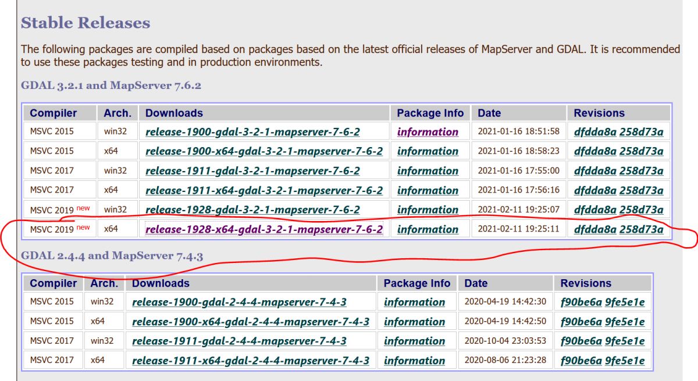Select MSVC 2019 cell in the x64 row
698x381 pixels.
click(60, 229)
